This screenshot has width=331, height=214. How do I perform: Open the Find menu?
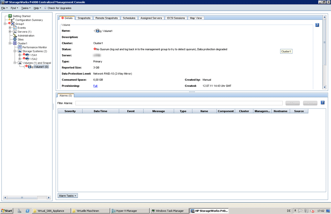tap(14, 8)
